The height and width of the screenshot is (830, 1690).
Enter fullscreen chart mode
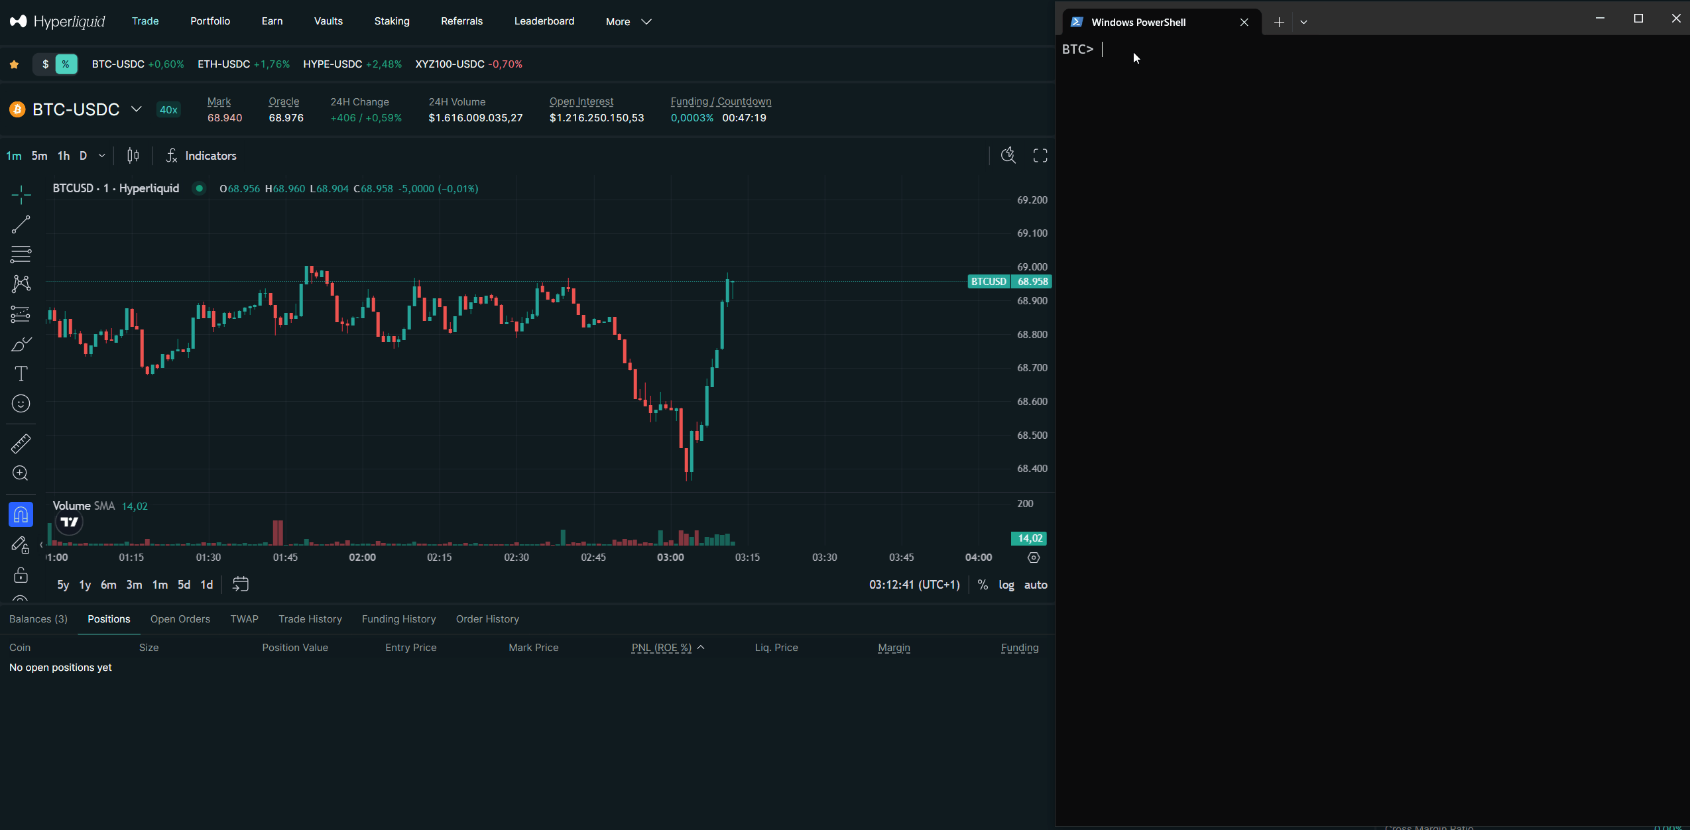[1039, 154]
